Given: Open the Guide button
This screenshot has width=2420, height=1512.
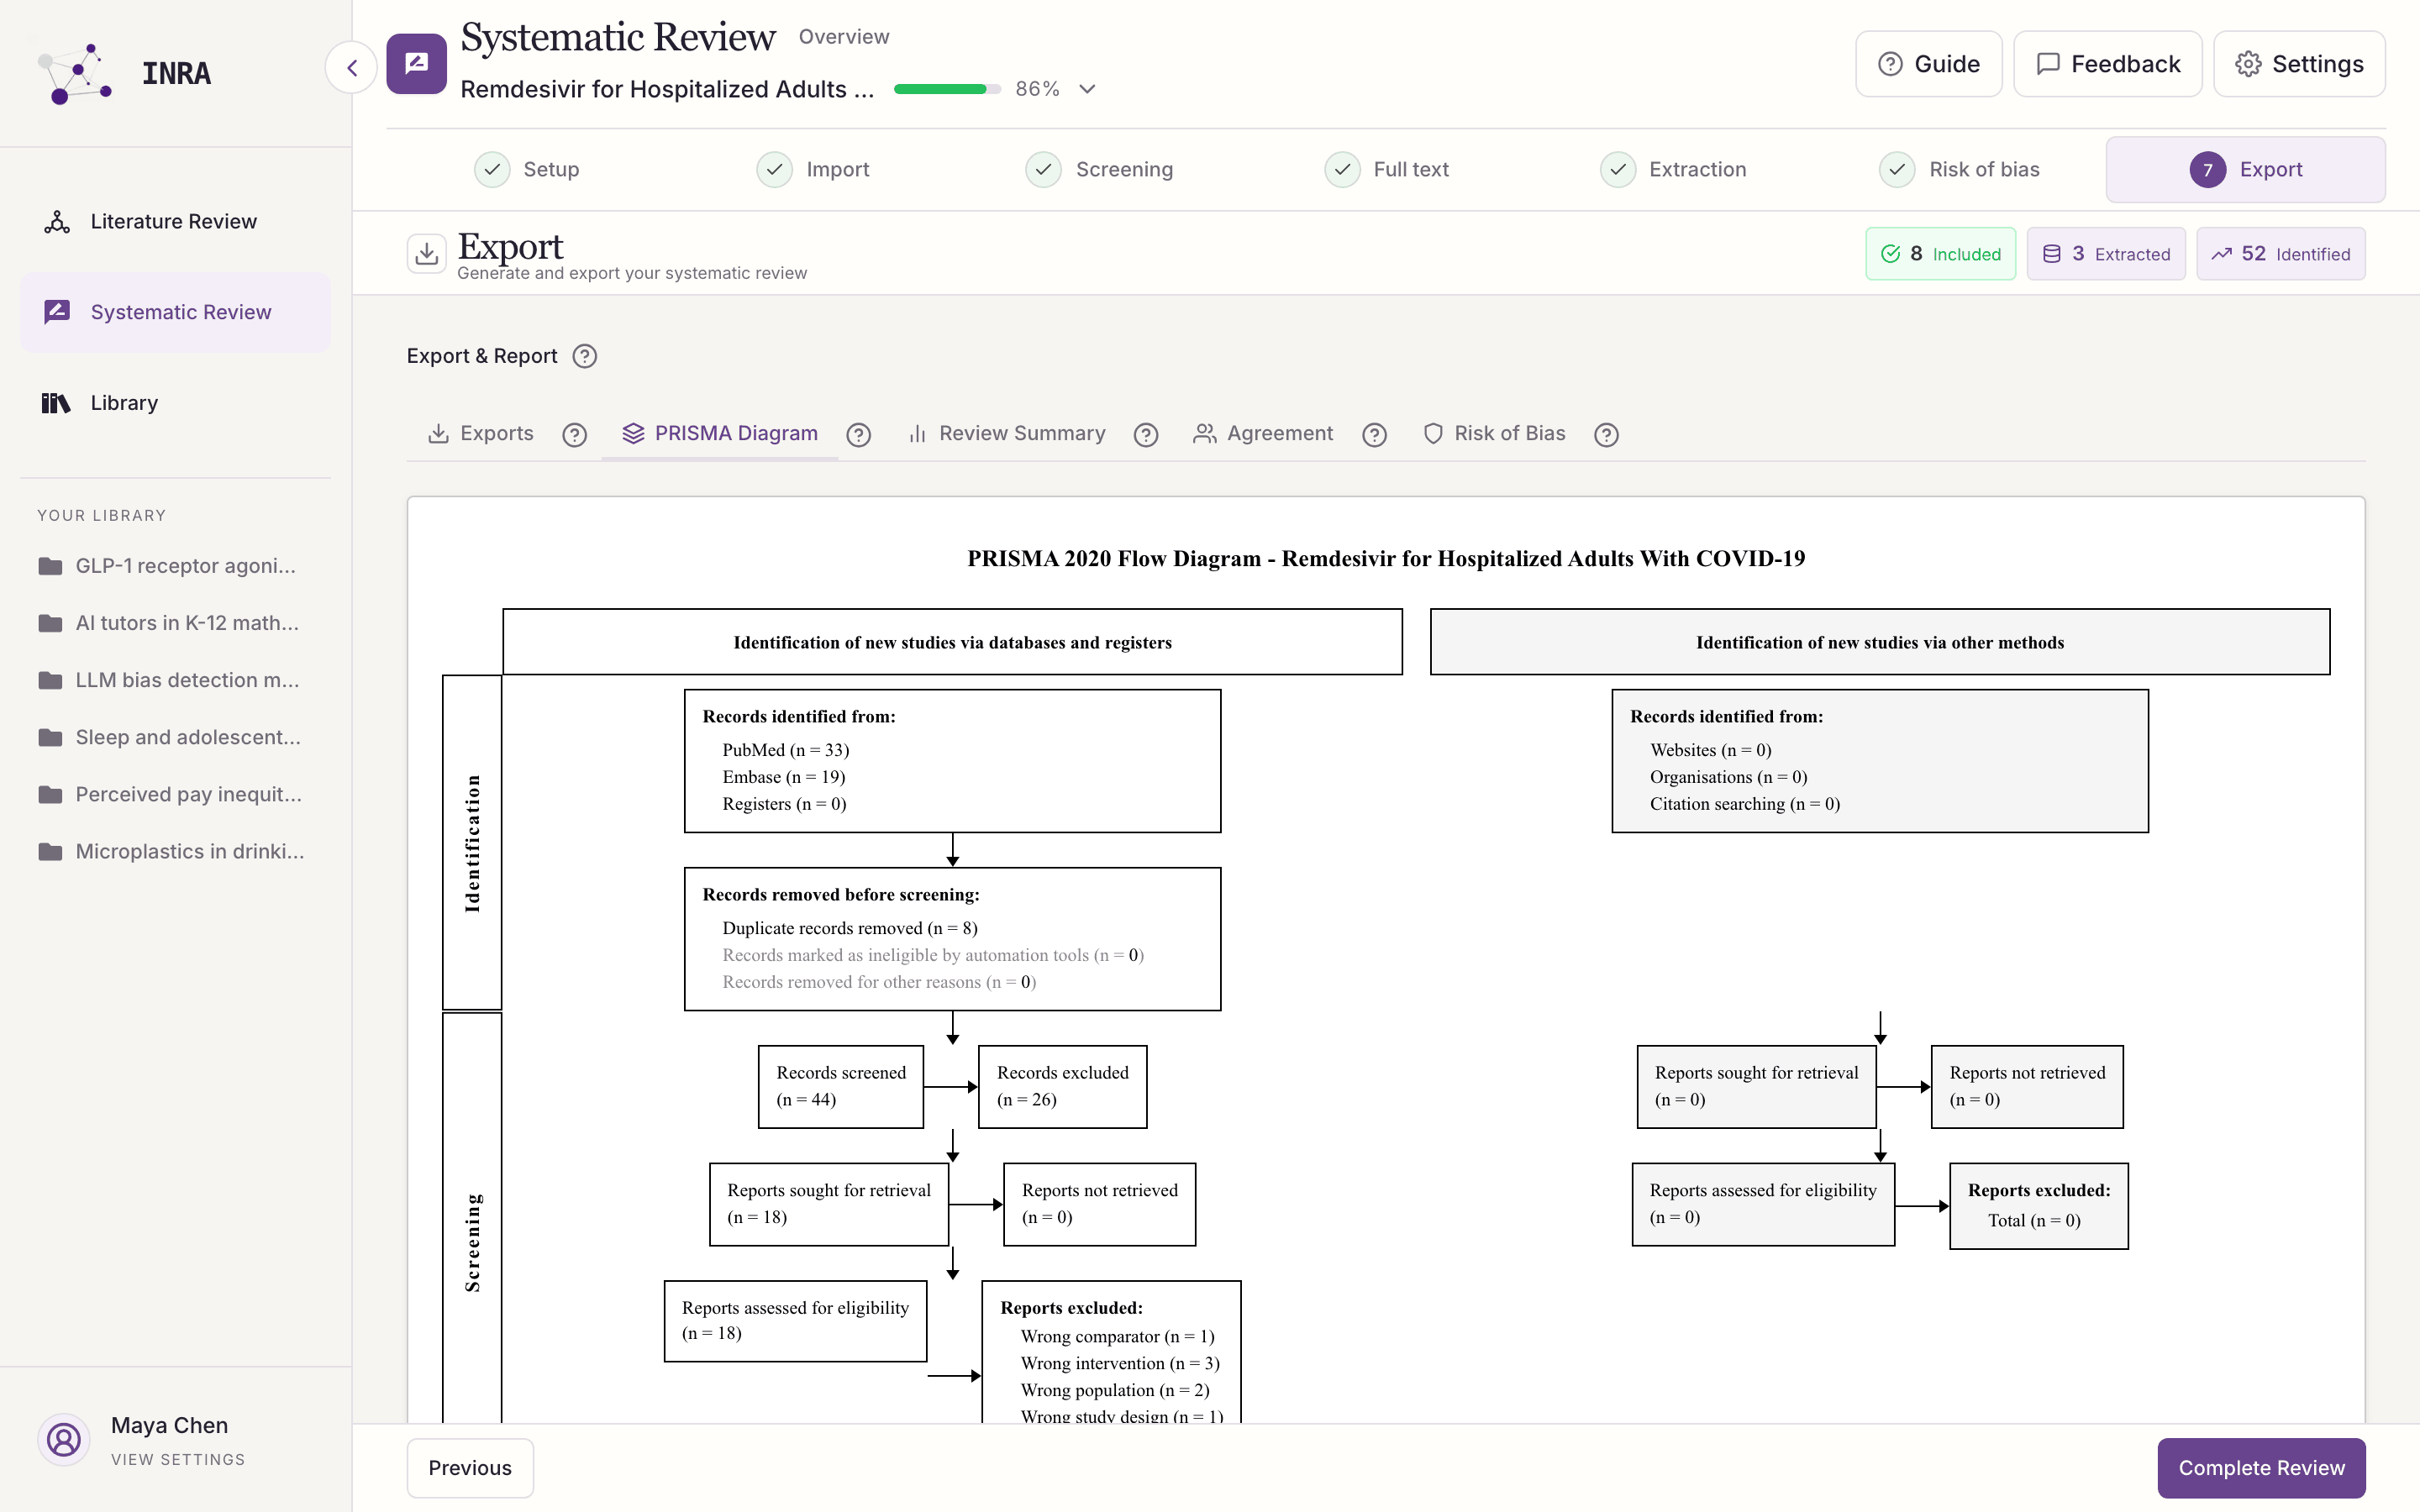Looking at the screenshot, I should [1929, 64].
